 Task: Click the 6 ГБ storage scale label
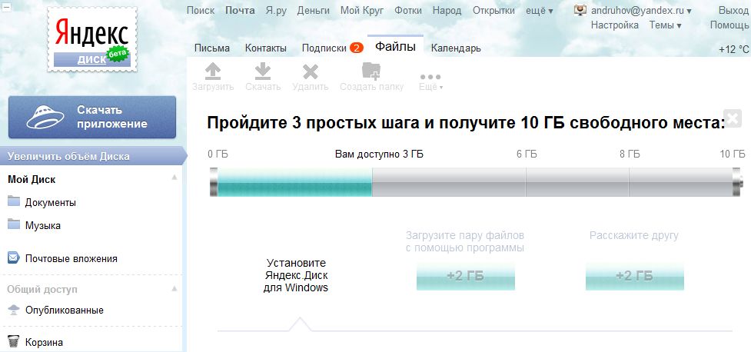click(x=527, y=154)
